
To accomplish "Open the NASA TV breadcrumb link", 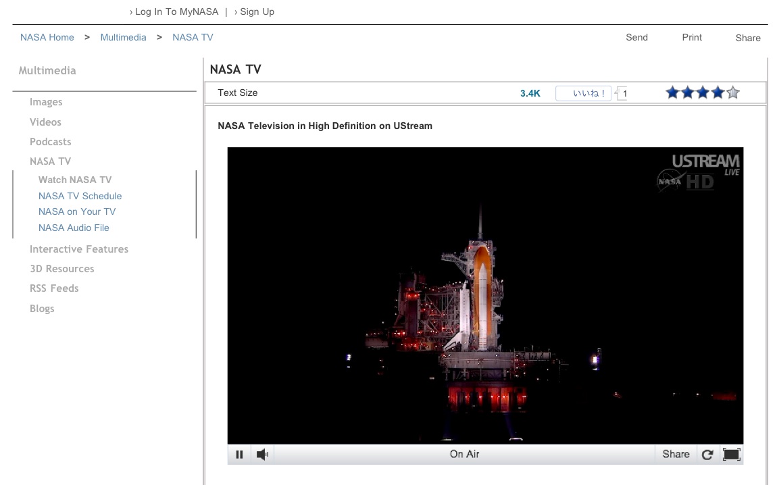I will (x=193, y=37).
